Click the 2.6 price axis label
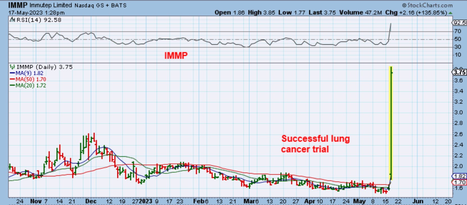467x205 pixels. point(459,134)
